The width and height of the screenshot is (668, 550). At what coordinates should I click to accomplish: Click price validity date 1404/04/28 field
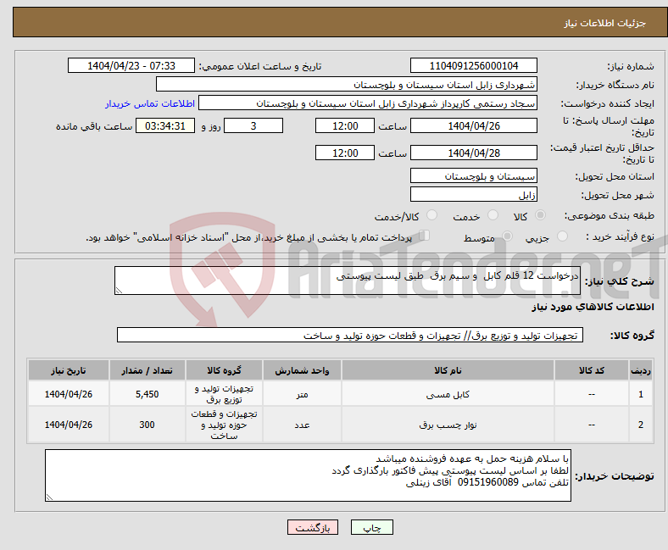[473, 153]
